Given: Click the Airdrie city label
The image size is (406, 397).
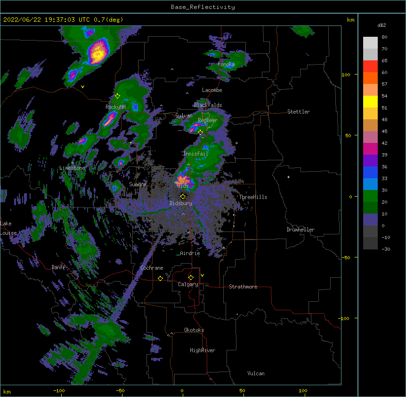Looking at the screenshot, I should click(x=190, y=253).
